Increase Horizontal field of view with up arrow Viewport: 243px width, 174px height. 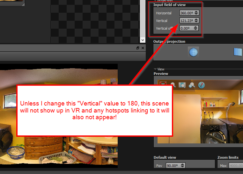tap(196, 11)
